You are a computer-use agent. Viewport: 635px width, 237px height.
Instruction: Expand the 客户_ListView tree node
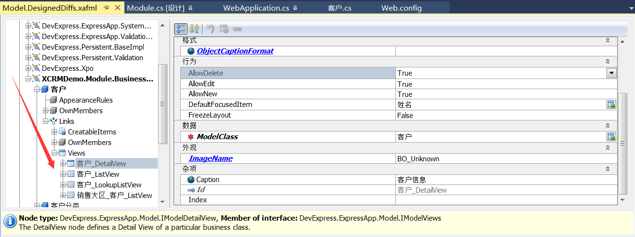coord(63,174)
